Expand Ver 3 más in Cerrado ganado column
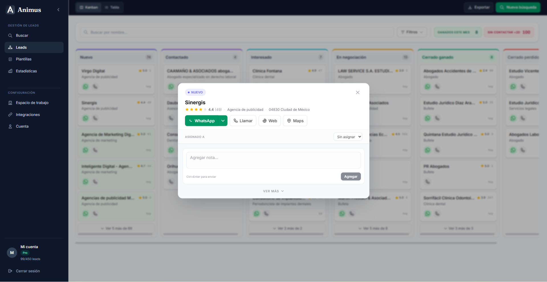This screenshot has width=547, height=282. (x=458, y=228)
